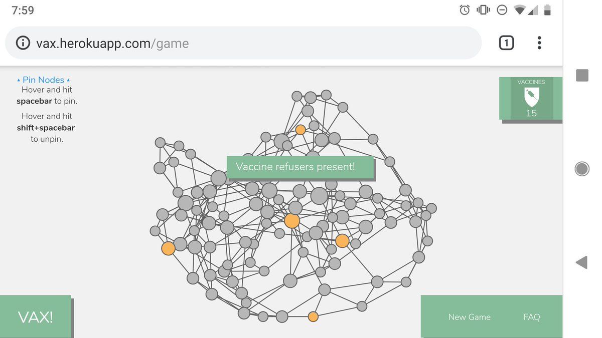The width and height of the screenshot is (602, 338).
Task: Expand the Pin Nodes instructions header
Action: pyautogui.click(x=43, y=80)
